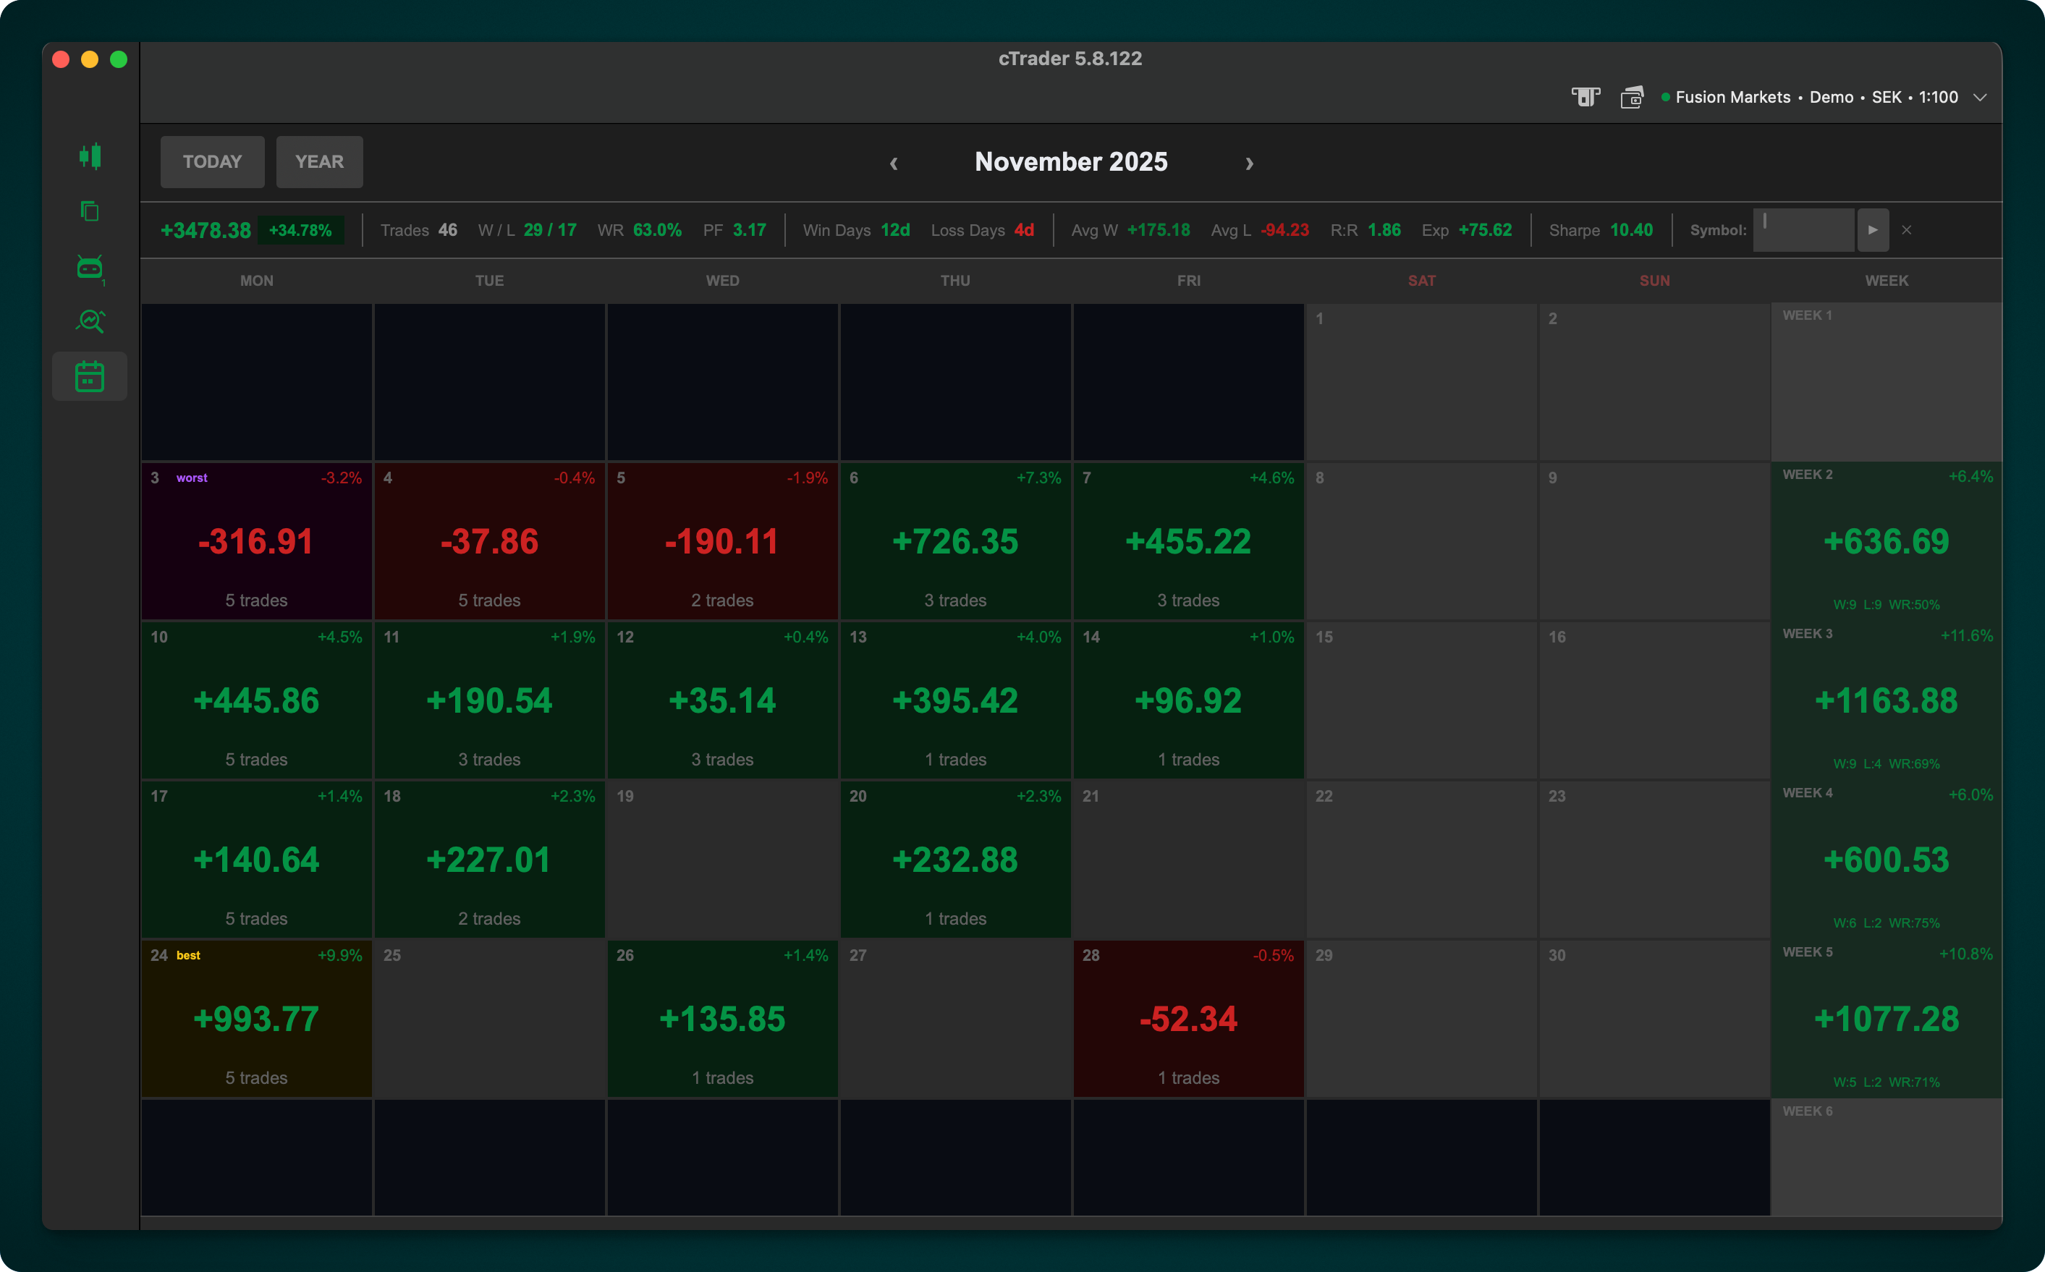Click the Deposit funds icon
The height and width of the screenshot is (1272, 2045).
click(1586, 97)
